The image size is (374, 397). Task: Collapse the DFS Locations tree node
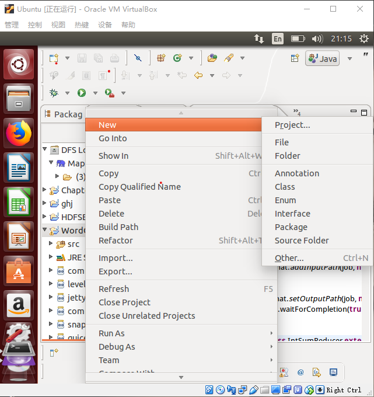[45, 149]
